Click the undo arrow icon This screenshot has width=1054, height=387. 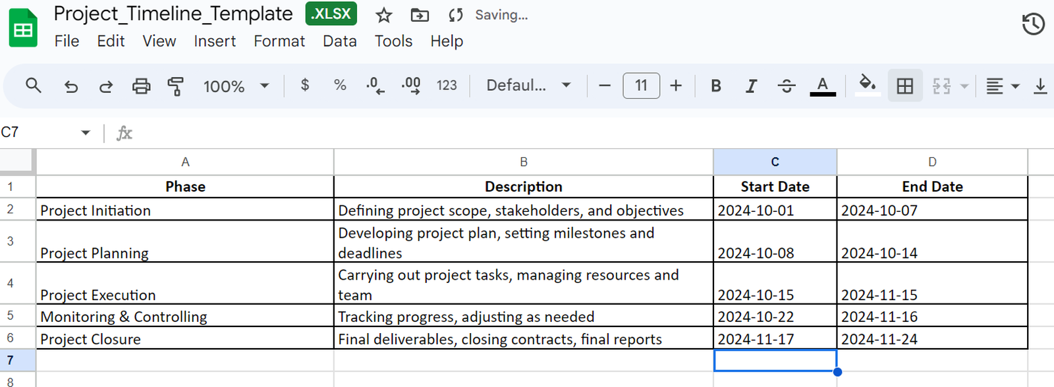(70, 86)
